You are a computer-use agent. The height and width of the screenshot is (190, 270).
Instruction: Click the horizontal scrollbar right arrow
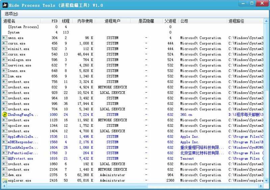tap(261, 186)
